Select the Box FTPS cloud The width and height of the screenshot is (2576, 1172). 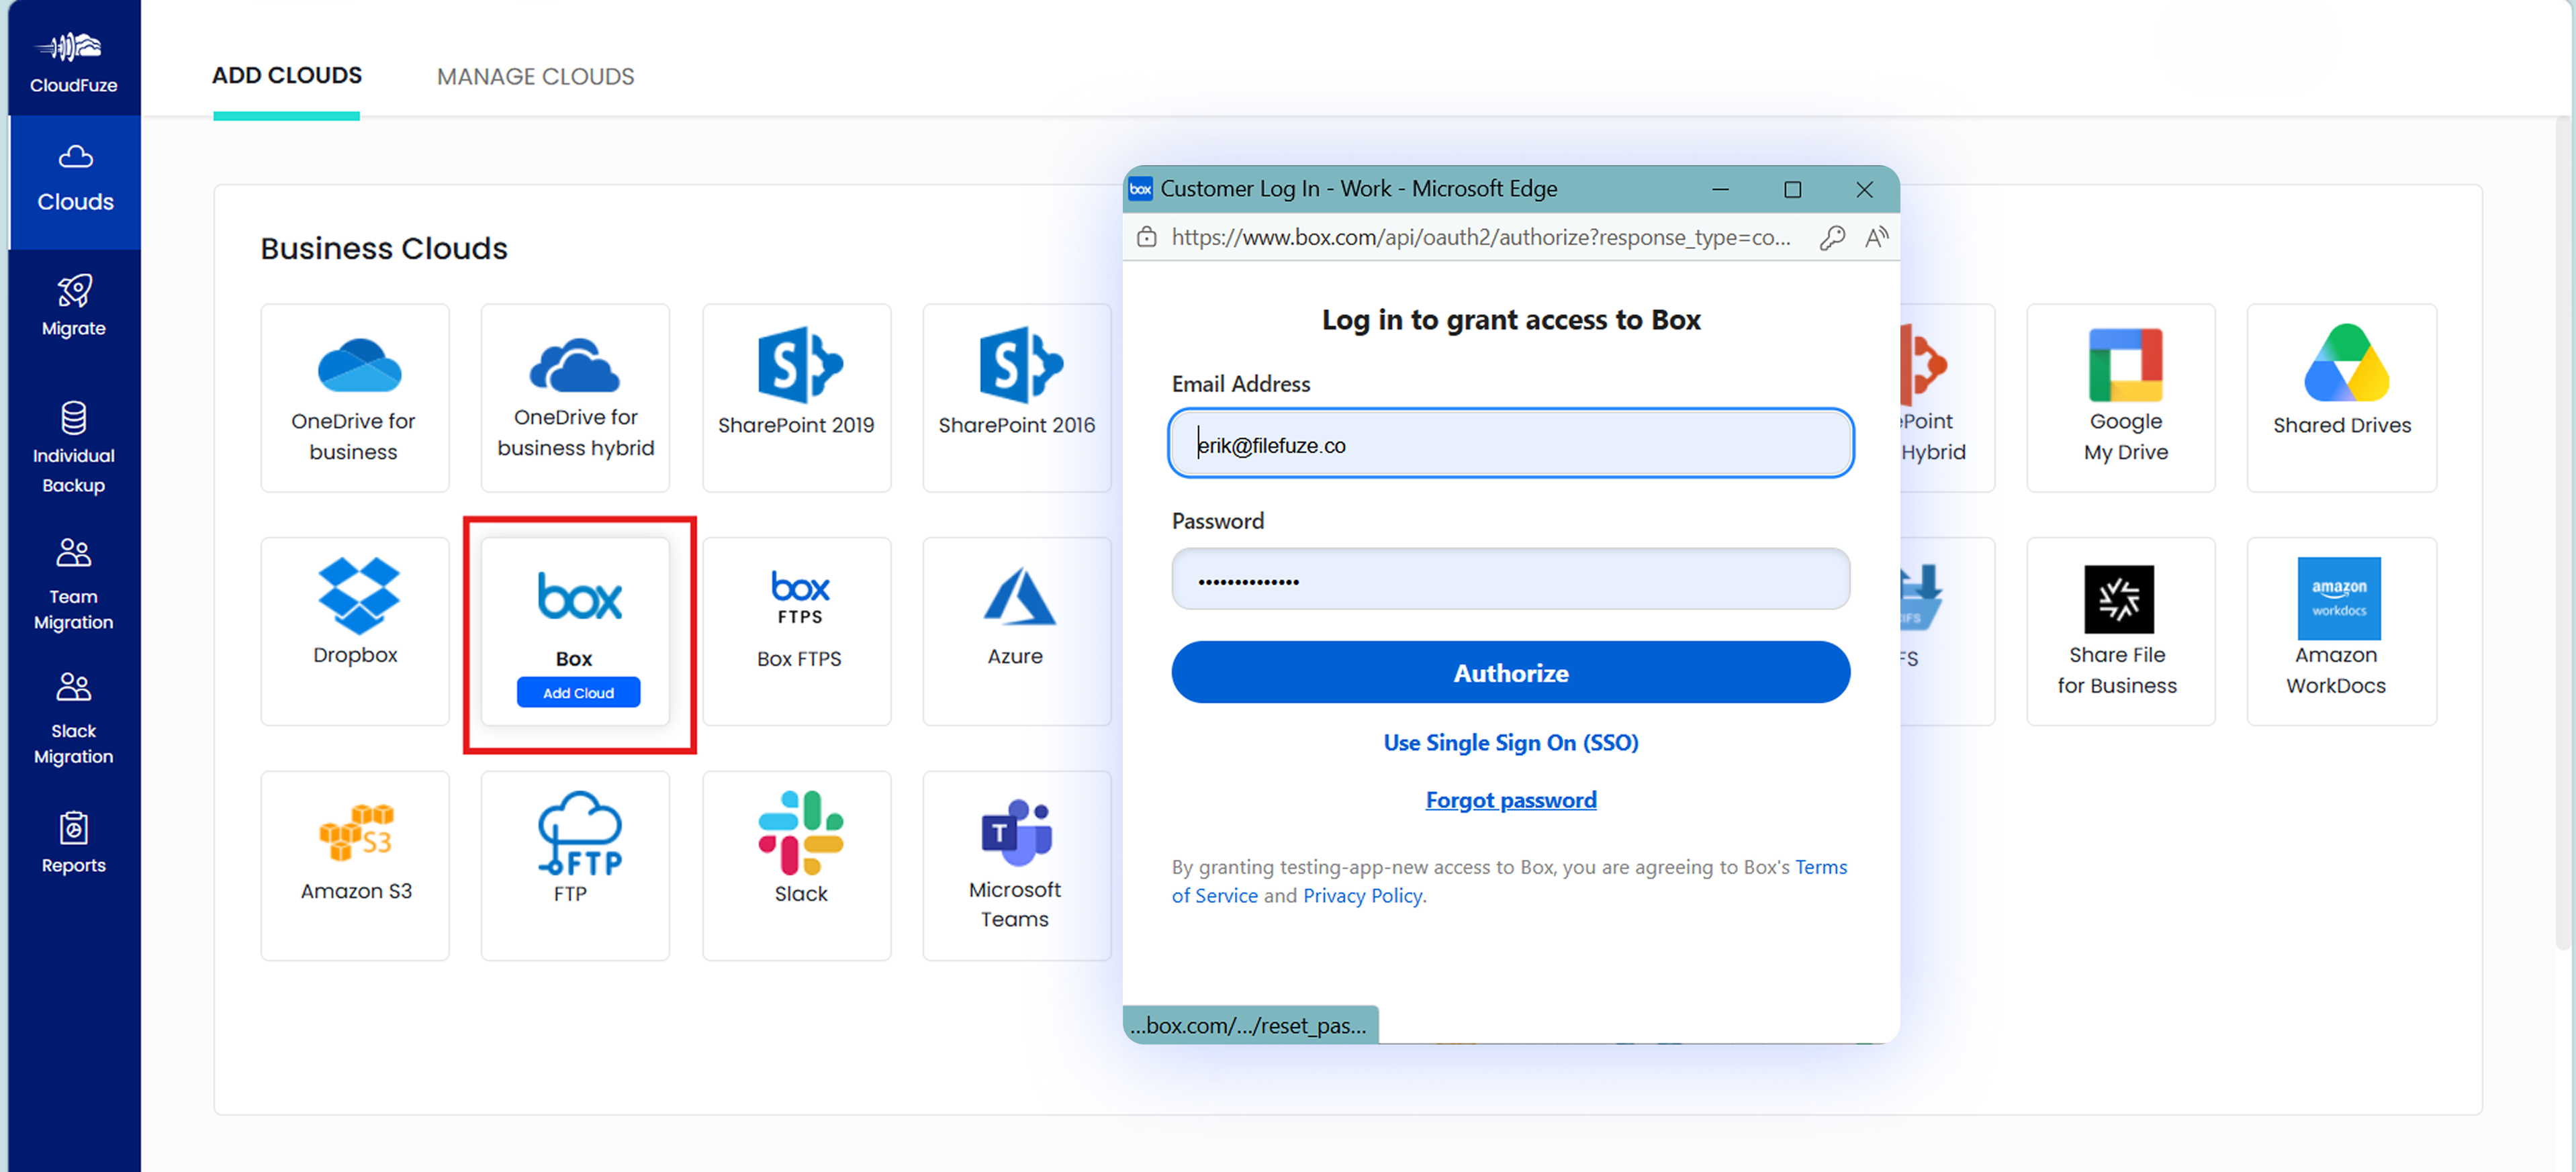796,631
